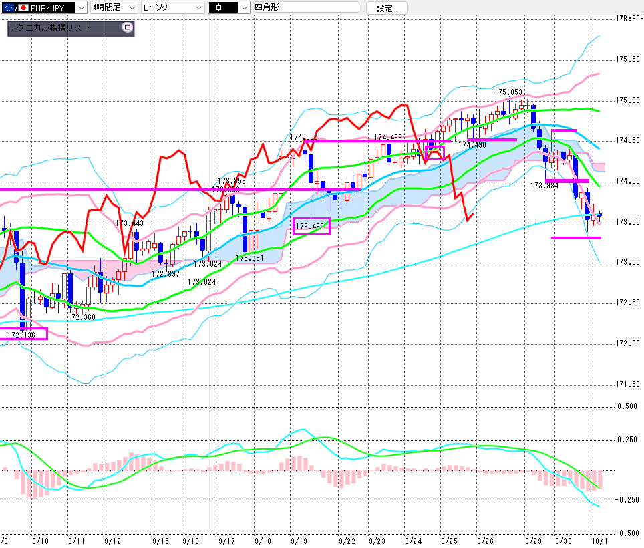Click the square drawing tool icon in toolbar
This screenshot has height=548, width=644.
tap(219, 7)
